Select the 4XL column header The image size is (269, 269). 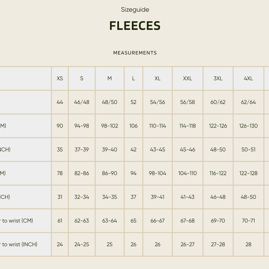pyautogui.click(x=248, y=79)
